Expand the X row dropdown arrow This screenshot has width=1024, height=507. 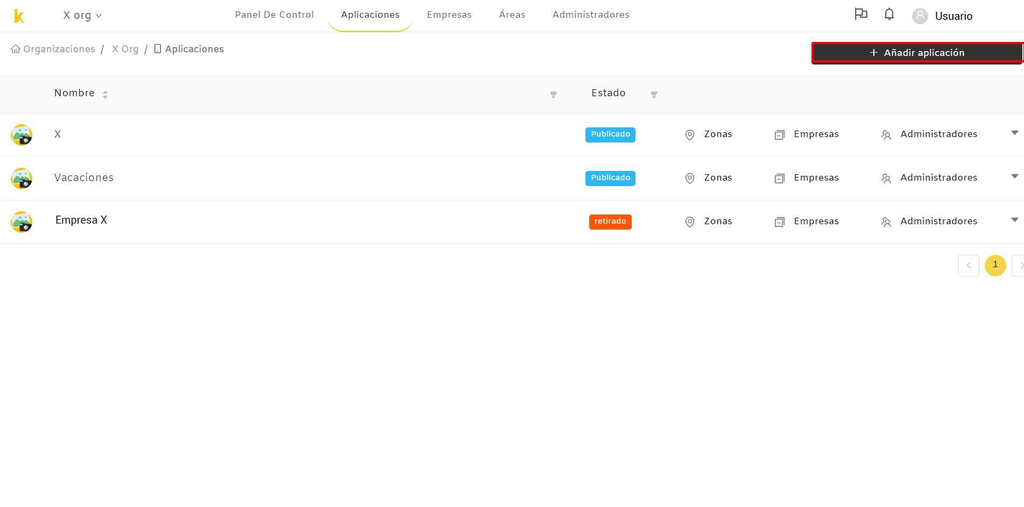[x=1015, y=133]
